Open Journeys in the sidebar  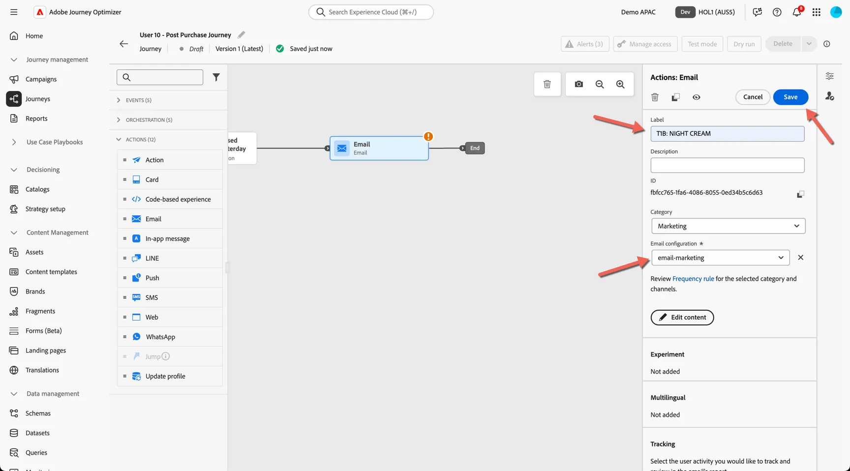pos(37,99)
